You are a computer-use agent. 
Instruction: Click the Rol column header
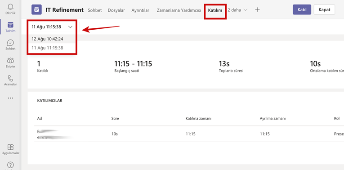(337, 118)
